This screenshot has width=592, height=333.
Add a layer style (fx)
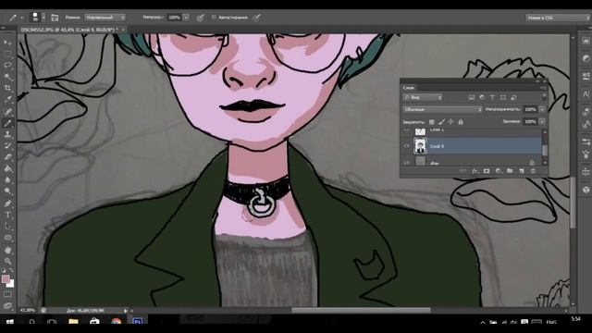pos(475,171)
